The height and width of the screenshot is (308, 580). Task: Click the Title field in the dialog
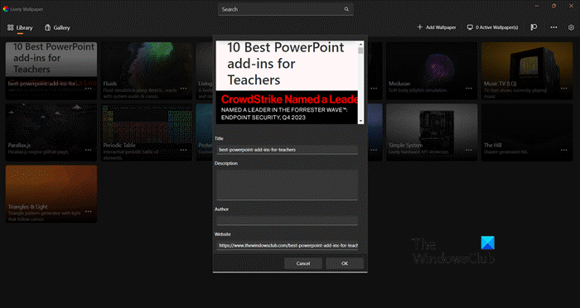288,150
